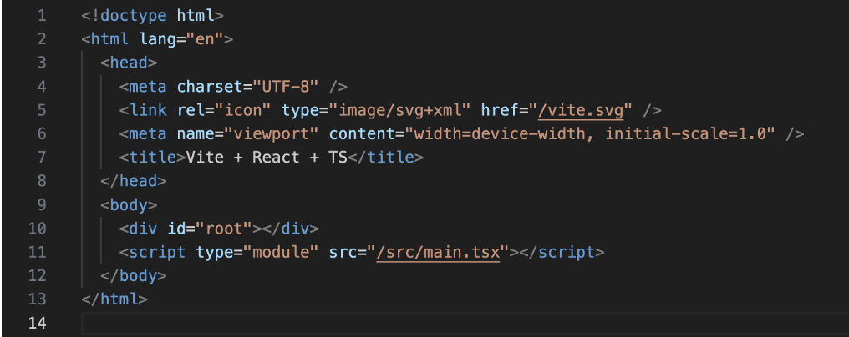This screenshot has height=337, width=849.
Task: Click the "viewport" string value
Action: click(x=272, y=133)
